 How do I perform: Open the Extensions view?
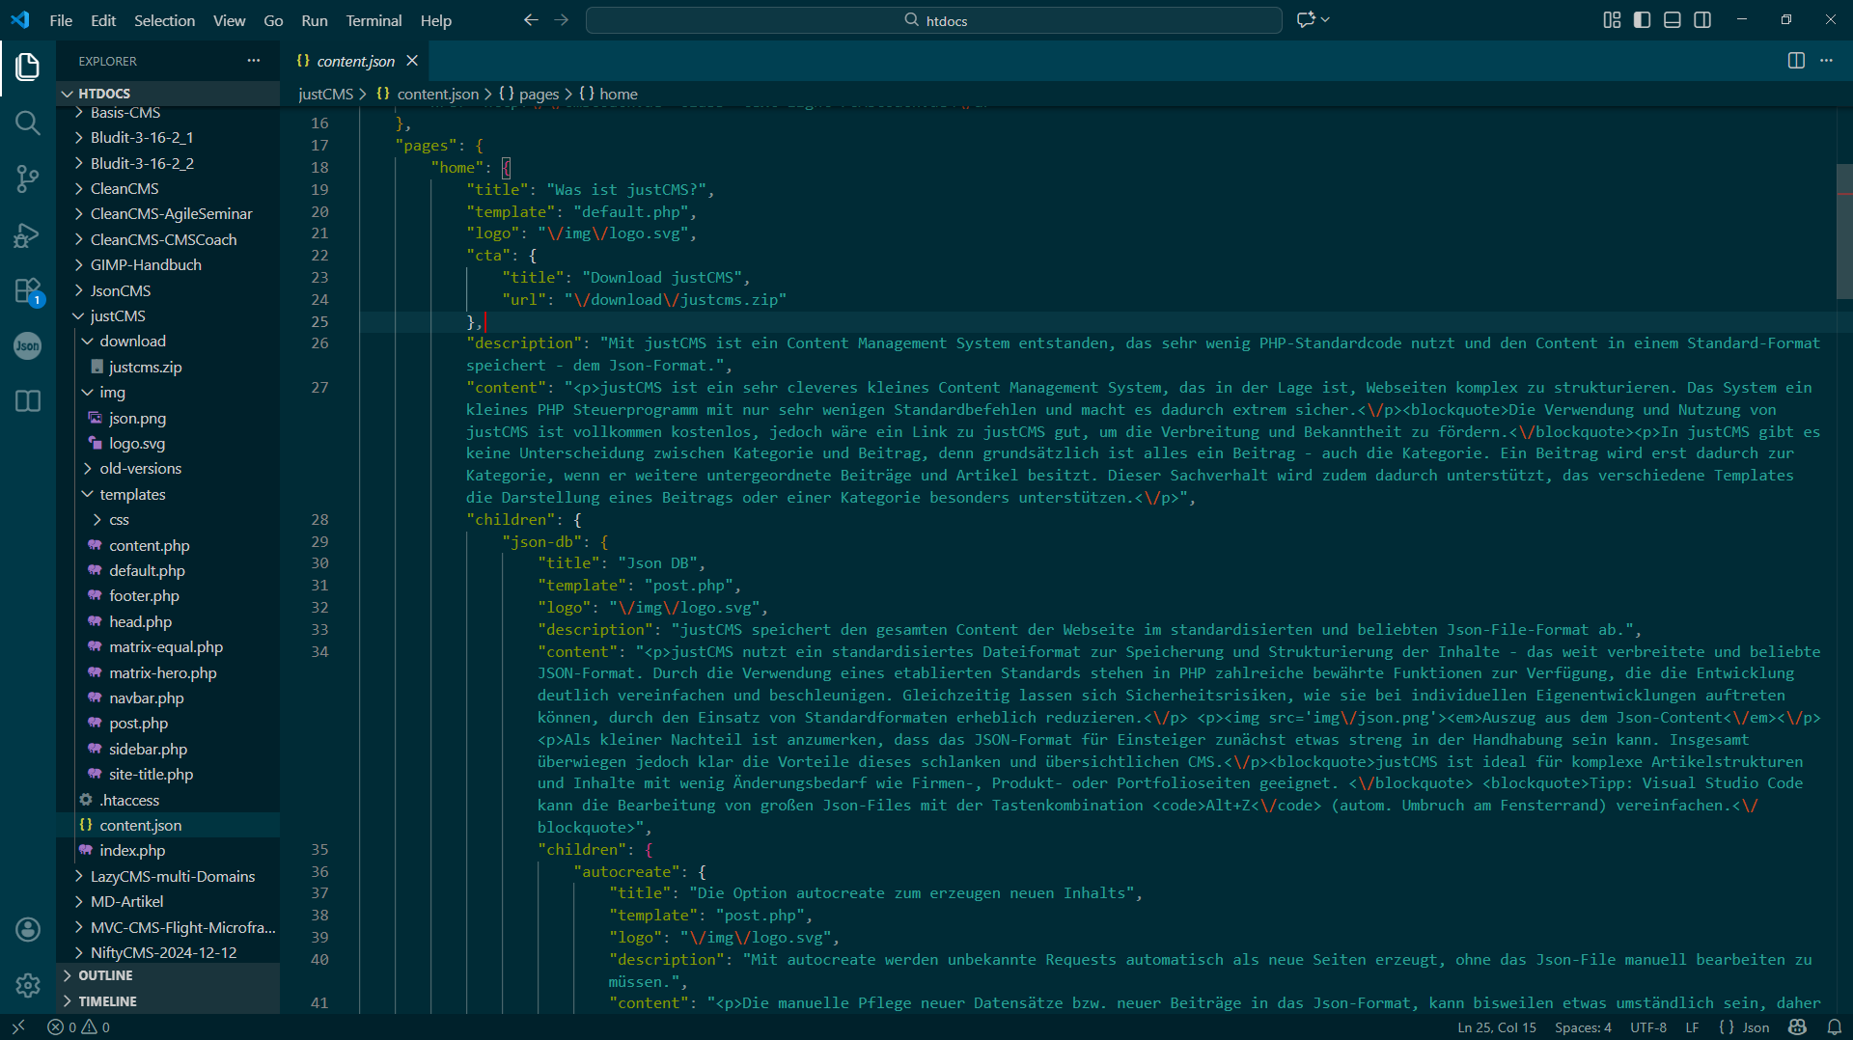28,290
